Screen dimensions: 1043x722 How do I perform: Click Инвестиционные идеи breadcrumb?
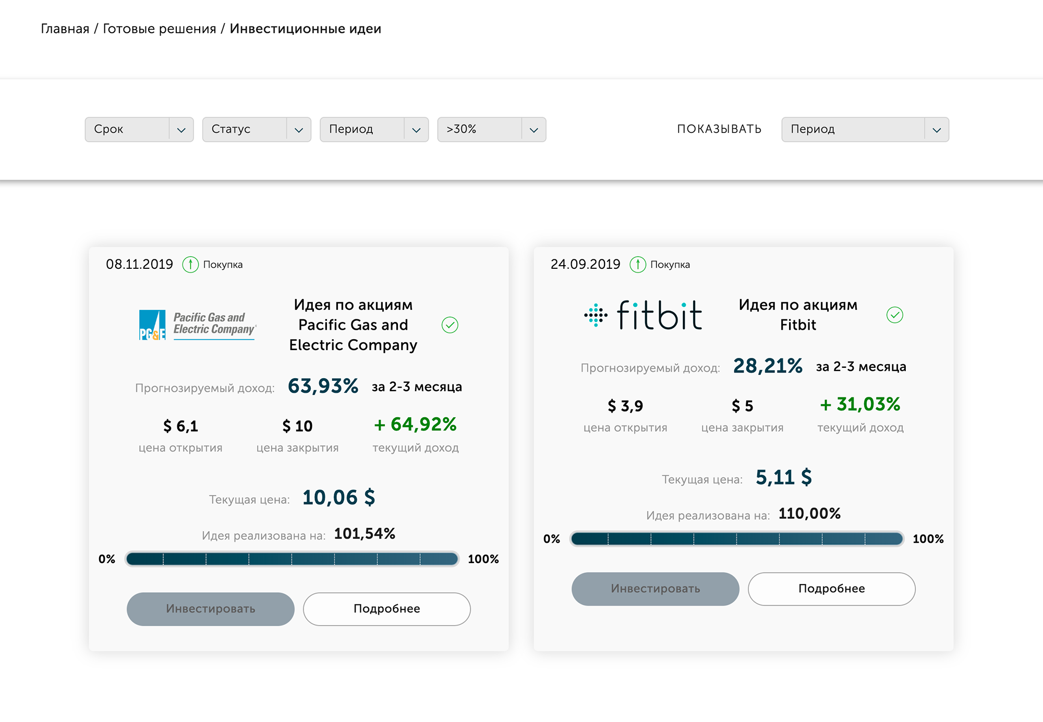[305, 29]
